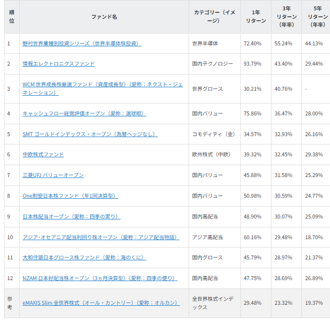Click the 31.58% three-year return value

[283, 175]
